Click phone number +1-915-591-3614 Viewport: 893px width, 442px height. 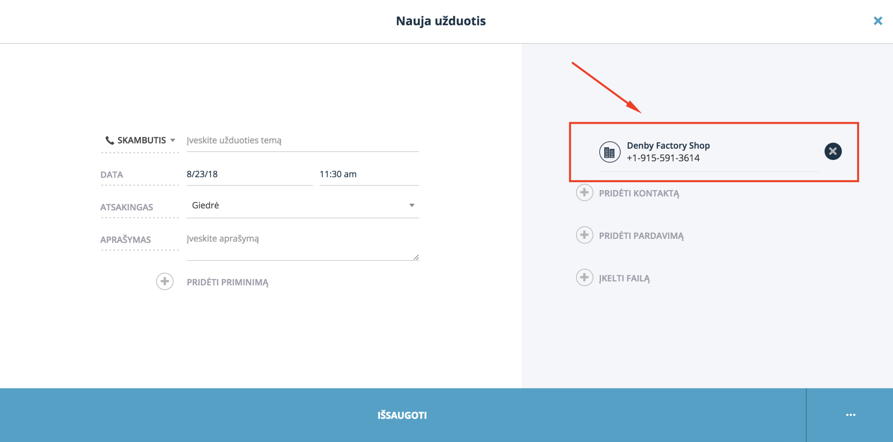point(663,158)
